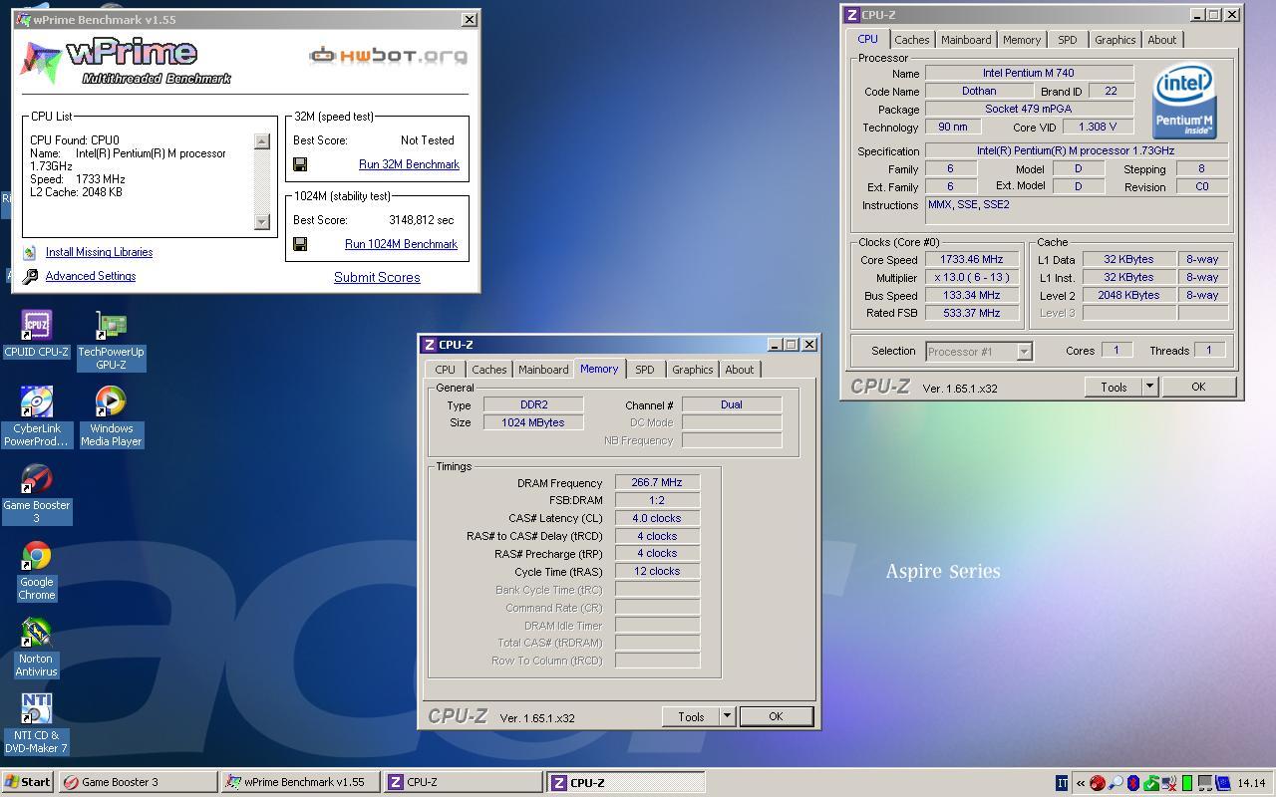Switch to the Memory tab in the CPU-Z CPU window
Screen dimensions: 1276x797
[1022, 40]
